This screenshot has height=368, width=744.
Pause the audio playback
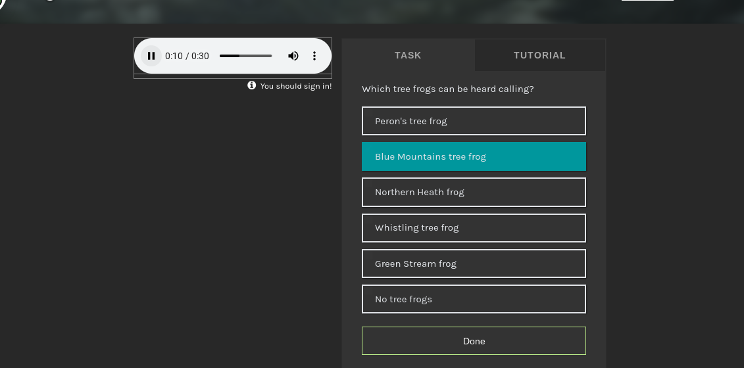click(x=151, y=56)
